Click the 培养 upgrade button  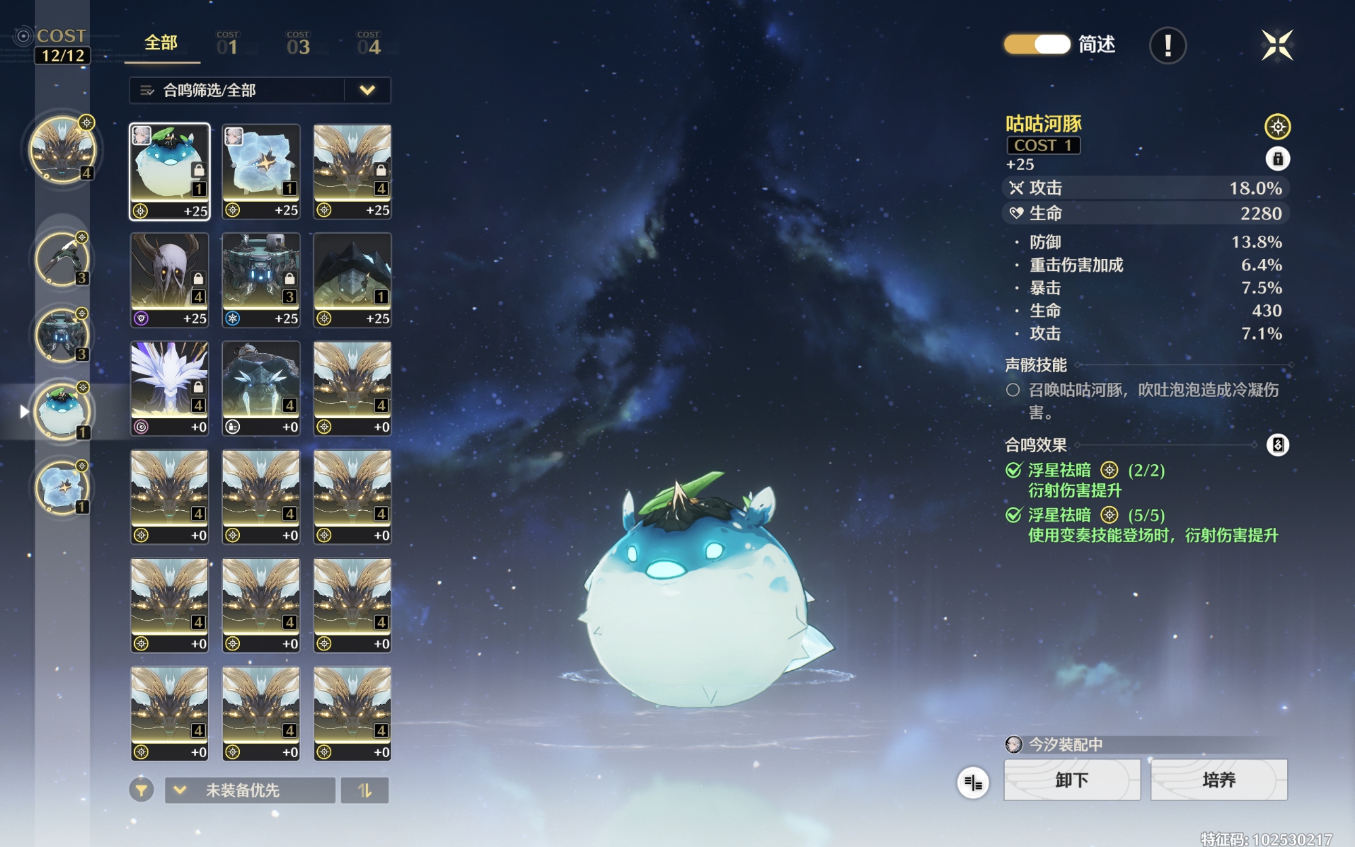[x=1219, y=780]
